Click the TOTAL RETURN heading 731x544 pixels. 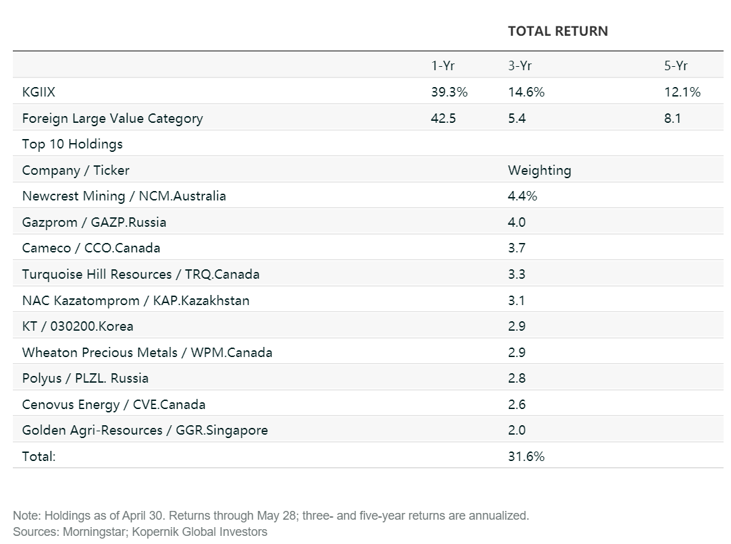558,31
